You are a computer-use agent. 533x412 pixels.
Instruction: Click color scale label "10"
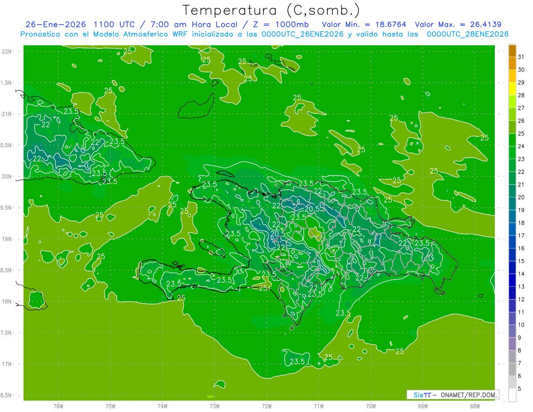click(521, 325)
